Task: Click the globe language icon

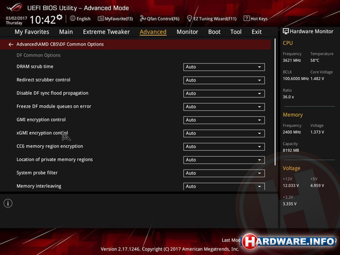Action: (x=73, y=19)
